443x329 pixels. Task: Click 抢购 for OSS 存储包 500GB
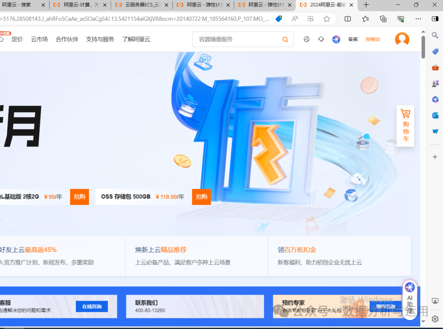coord(201,197)
